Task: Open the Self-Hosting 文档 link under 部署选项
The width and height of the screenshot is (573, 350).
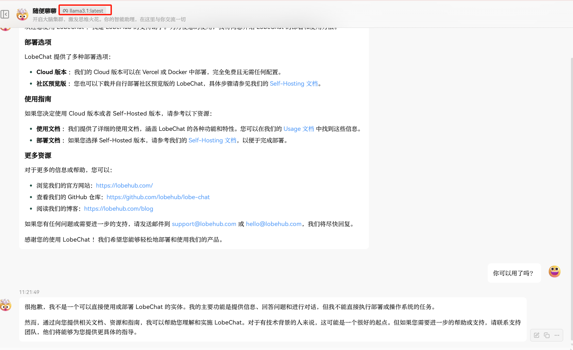Action: pos(293,84)
